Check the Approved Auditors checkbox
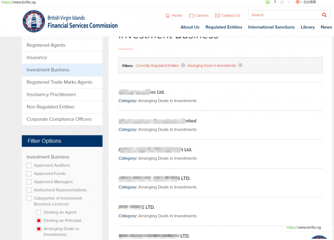The width and height of the screenshot is (334, 240). [29, 166]
